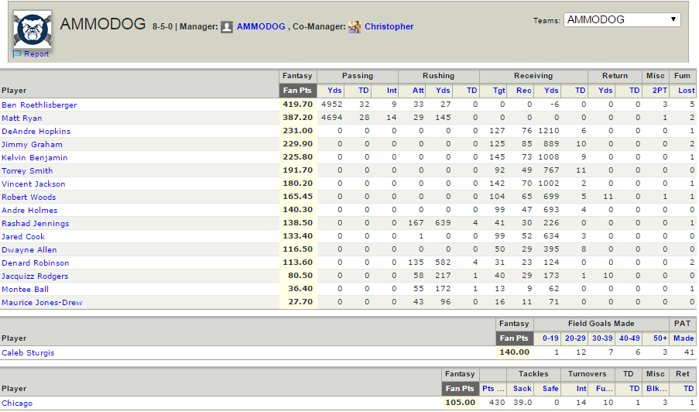Sort by Receiving Tgt column header

click(x=499, y=91)
